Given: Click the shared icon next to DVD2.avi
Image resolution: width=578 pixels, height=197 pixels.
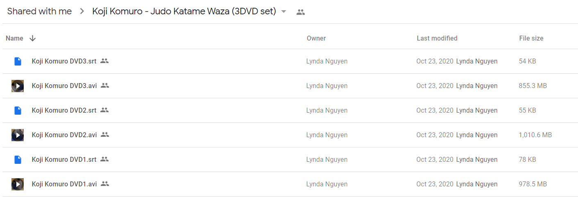Looking at the screenshot, I should click(105, 135).
